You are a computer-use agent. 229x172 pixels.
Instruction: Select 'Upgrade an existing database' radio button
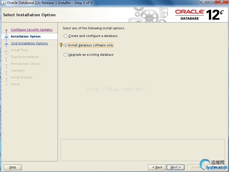pyautogui.click(x=66, y=55)
